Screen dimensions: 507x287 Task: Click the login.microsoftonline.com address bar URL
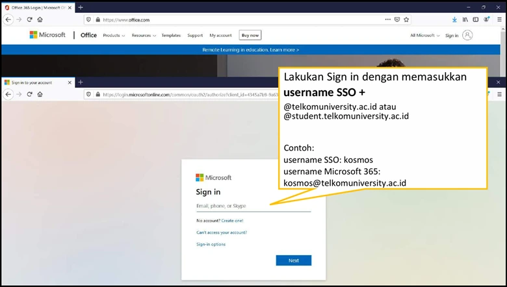point(190,95)
